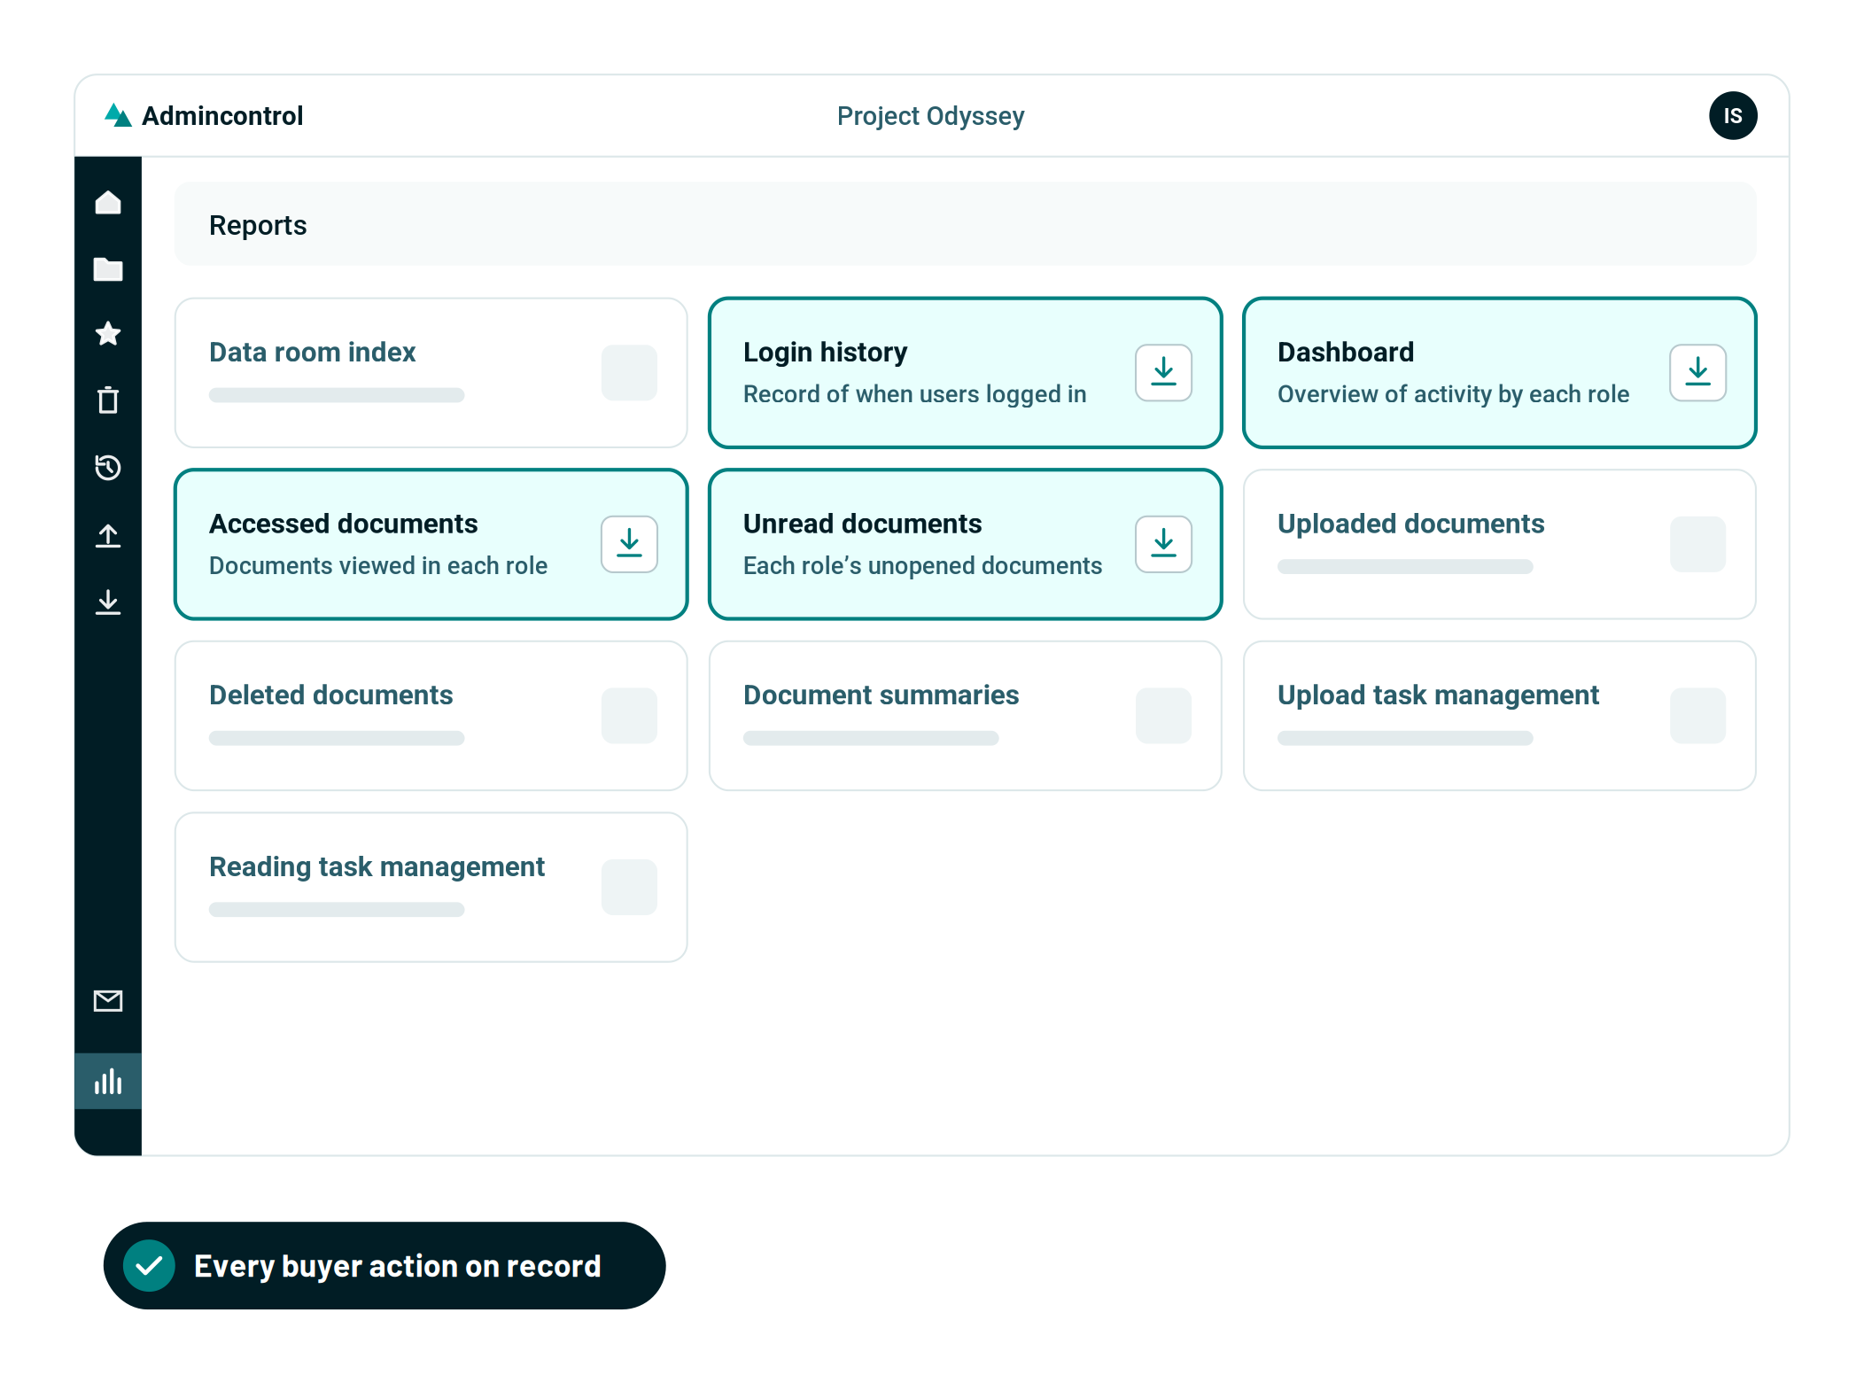This screenshot has height=1398, width=1864.
Task: Click the placeholder button on Uploaded documents
Action: [1697, 544]
